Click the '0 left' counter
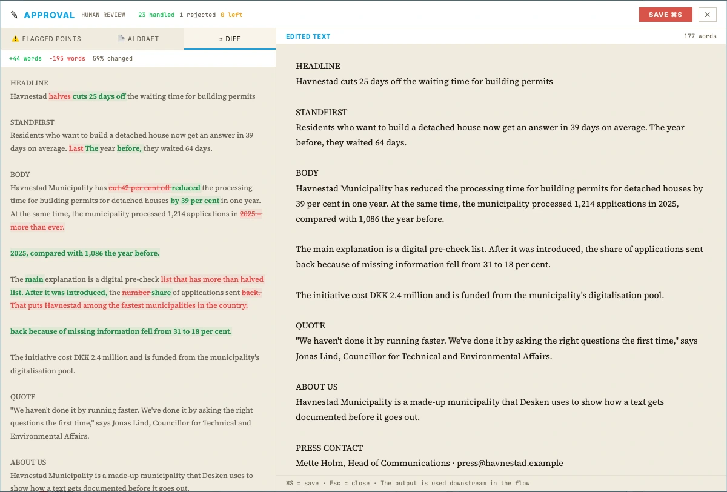Viewport: 727px width, 492px height. click(231, 15)
